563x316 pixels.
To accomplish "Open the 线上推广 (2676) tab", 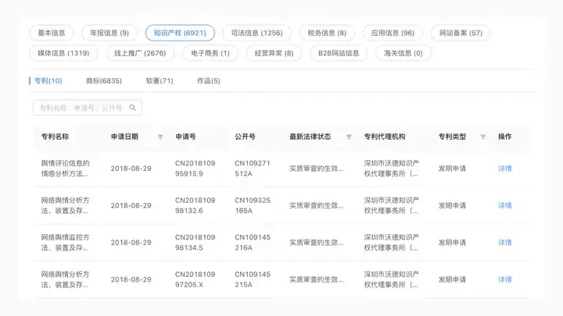I will [140, 53].
